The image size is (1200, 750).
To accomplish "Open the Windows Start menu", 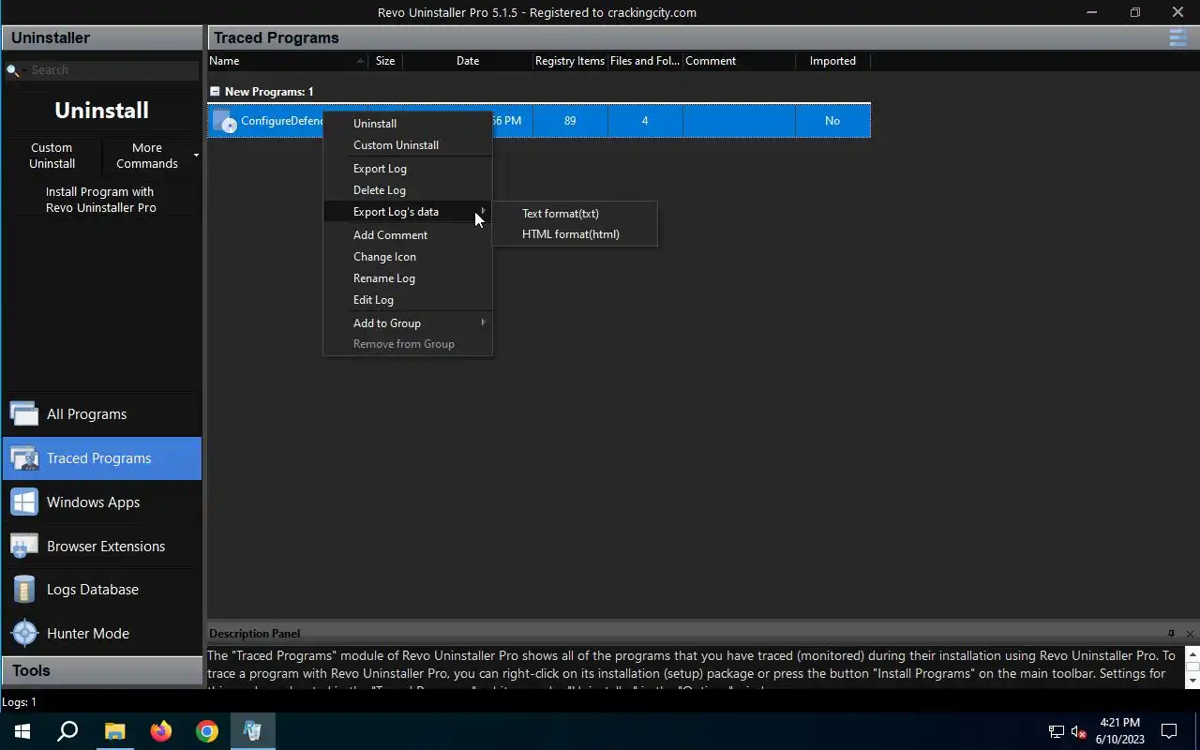I will pos(22,731).
